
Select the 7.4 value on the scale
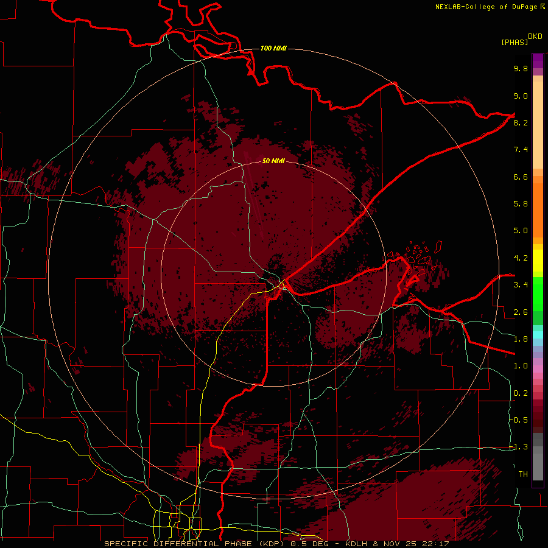[x=521, y=150]
